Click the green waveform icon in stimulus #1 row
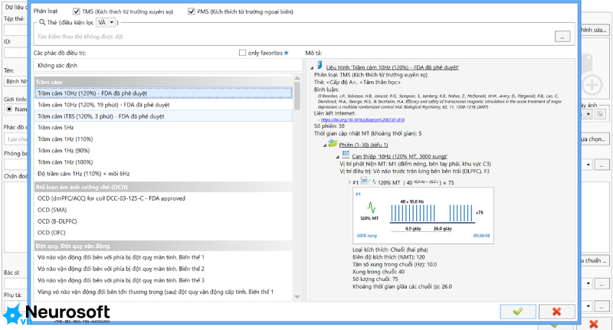 point(374,182)
